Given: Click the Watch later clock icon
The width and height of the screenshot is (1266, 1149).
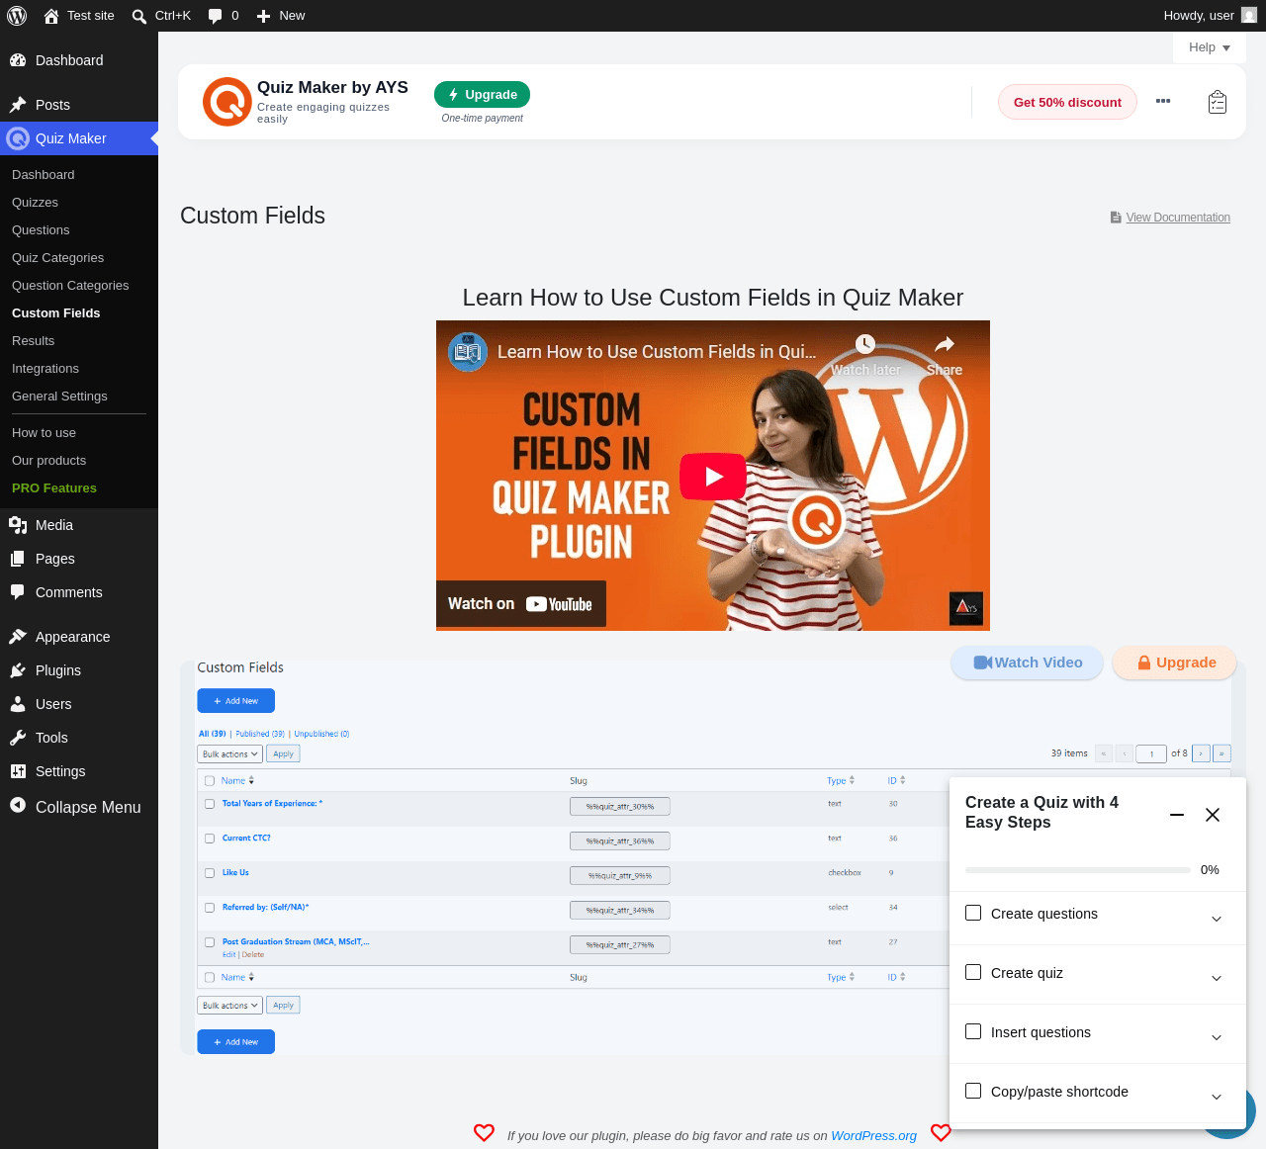Looking at the screenshot, I should pyautogui.click(x=865, y=343).
